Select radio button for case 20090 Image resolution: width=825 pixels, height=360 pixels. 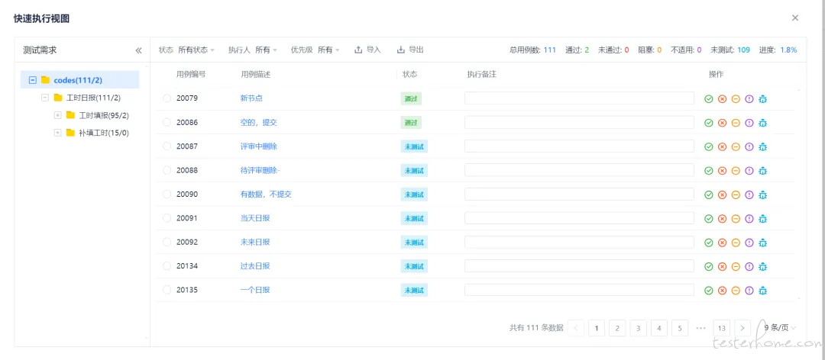pos(167,194)
